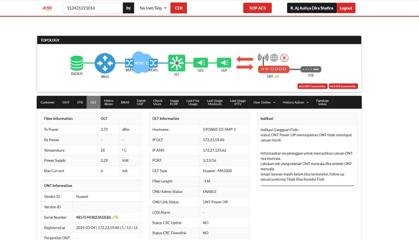Click the Logout button
The image size is (419, 240).
[346, 8]
